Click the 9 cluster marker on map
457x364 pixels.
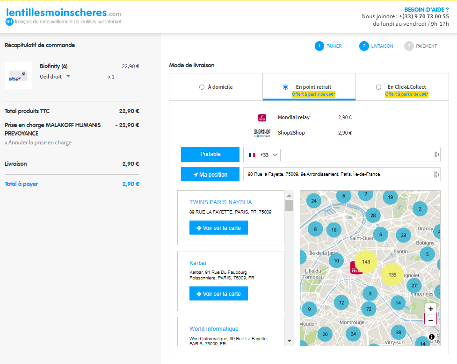[309, 309]
